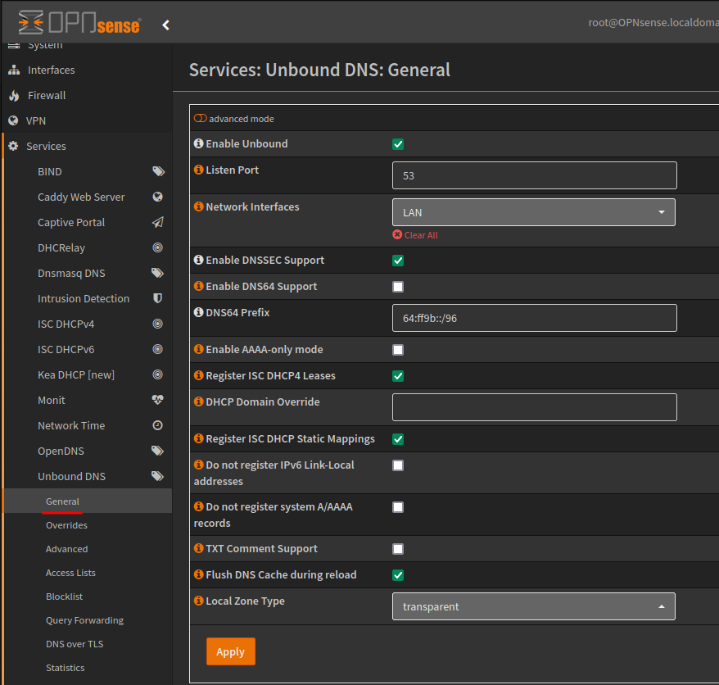Click the tag icon beside BIND
Viewport: 719px width, 685px height.
coord(158,171)
